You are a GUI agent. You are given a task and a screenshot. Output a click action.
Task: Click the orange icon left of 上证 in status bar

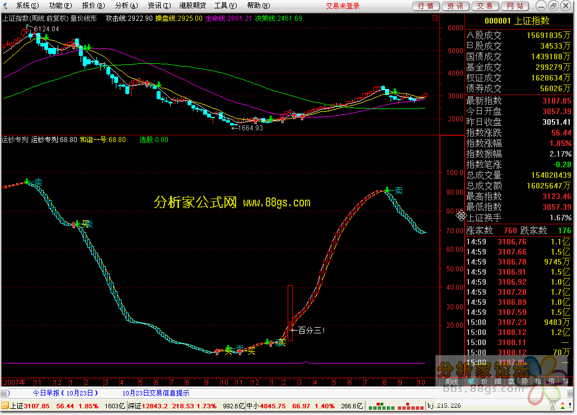pos(5,406)
